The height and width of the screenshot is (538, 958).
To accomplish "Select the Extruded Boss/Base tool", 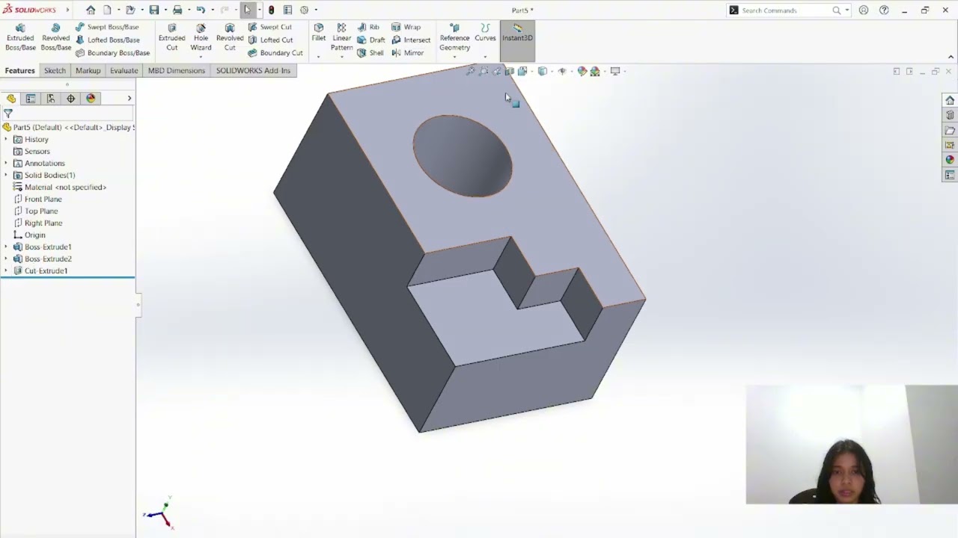I will tap(20, 37).
